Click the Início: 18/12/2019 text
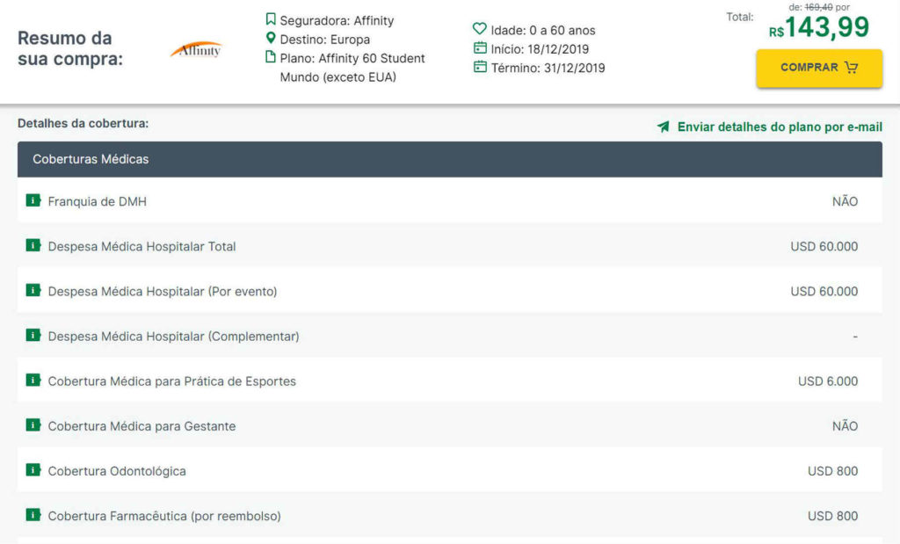900x544 pixels. tap(540, 49)
